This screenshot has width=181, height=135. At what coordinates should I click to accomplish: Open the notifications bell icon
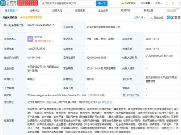pos(173,3)
